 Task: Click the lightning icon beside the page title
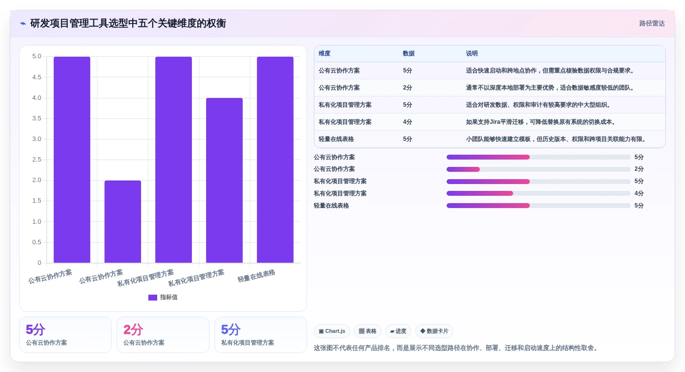pos(23,23)
